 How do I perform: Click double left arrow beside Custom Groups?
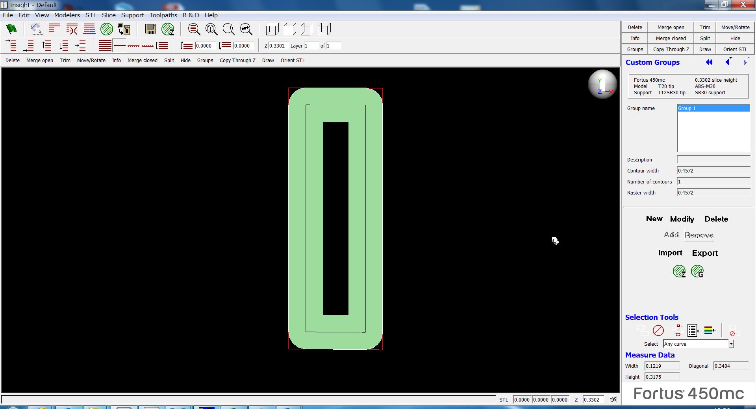[x=709, y=62]
